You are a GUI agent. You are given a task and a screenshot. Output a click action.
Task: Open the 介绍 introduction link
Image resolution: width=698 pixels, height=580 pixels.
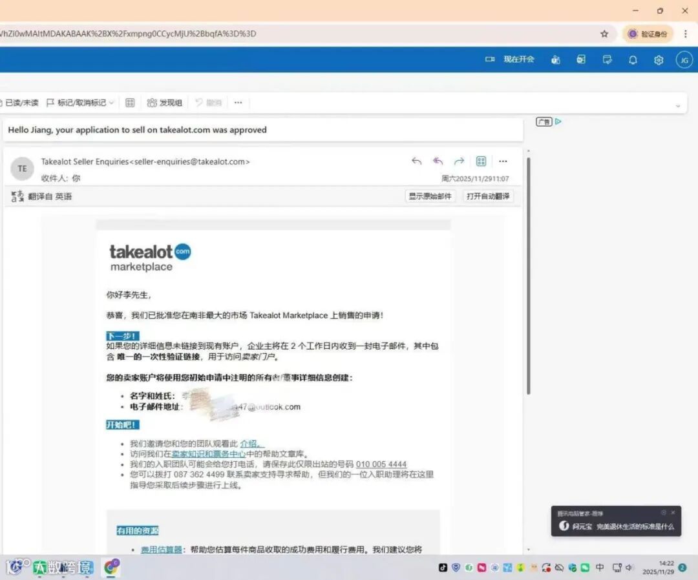pyautogui.click(x=251, y=444)
